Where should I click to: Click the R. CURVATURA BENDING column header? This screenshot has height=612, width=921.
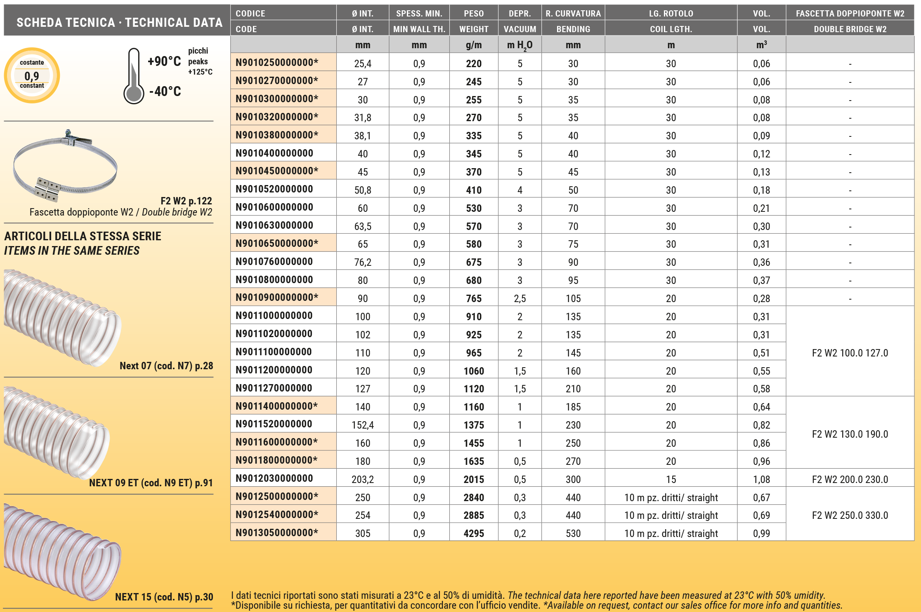click(573, 21)
